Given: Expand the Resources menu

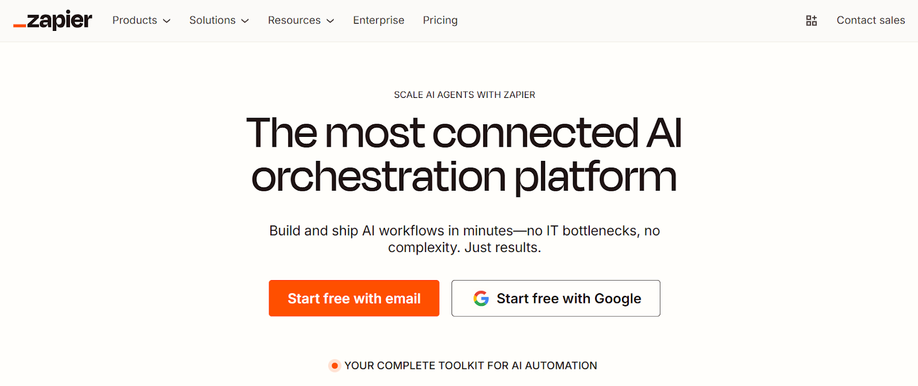Looking at the screenshot, I should point(293,20).
